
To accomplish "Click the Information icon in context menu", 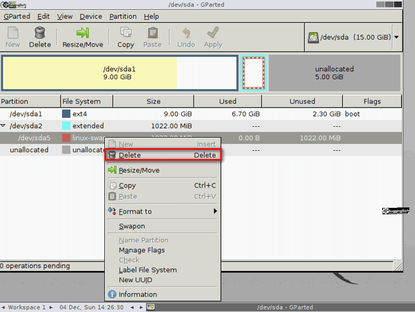I will pos(112,295).
